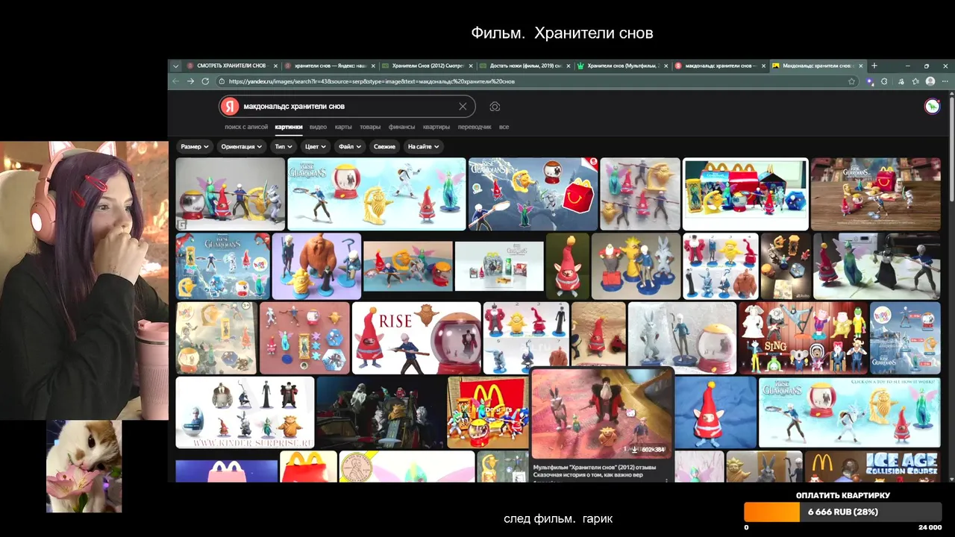Image resolution: width=955 pixels, height=537 pixels.
Task: Click the cat with flower image overlay
Action: 84,466
